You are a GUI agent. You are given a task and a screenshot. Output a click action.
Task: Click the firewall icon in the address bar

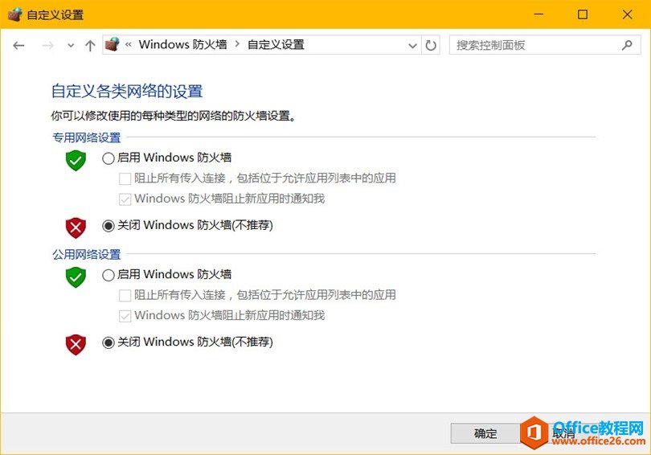(x=112, y=44)
